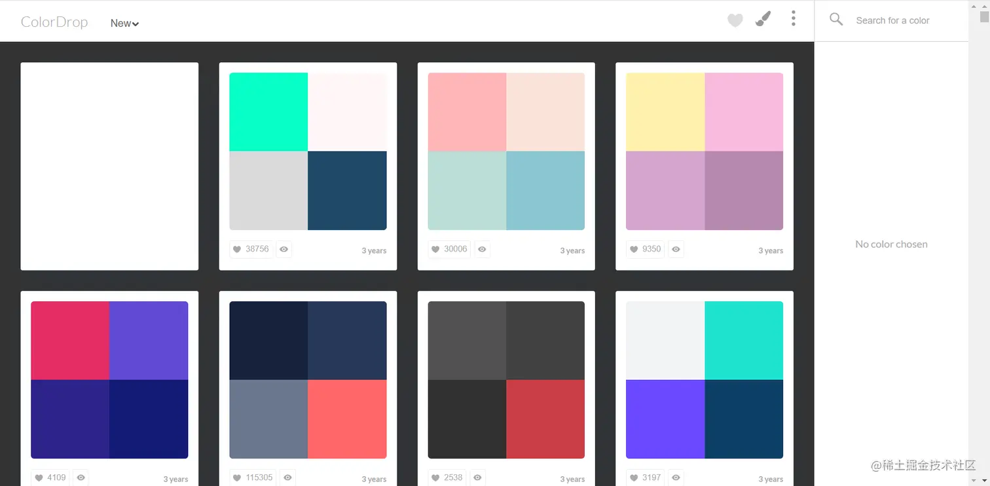Click 3 years label on 38756 palette
The width and height of the screenshot is (990, 486).
tap(374, 251)
